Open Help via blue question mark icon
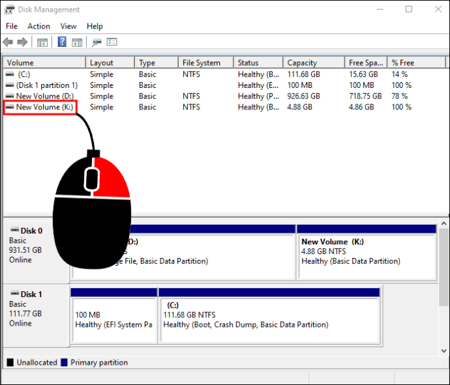This screenshot has height=385, width=450. tap(62, 42)
